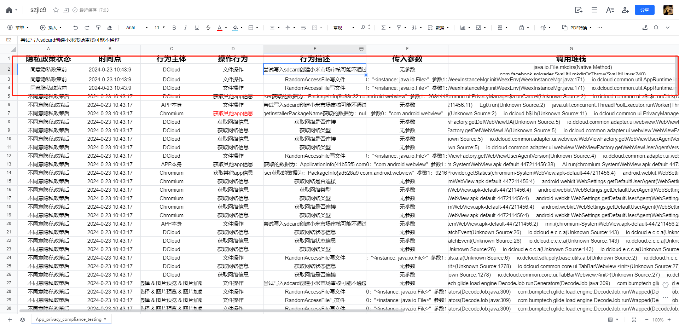Click the create task checklist icon
The width and height of the screenshot is (679, 325).
coord(579,10)
